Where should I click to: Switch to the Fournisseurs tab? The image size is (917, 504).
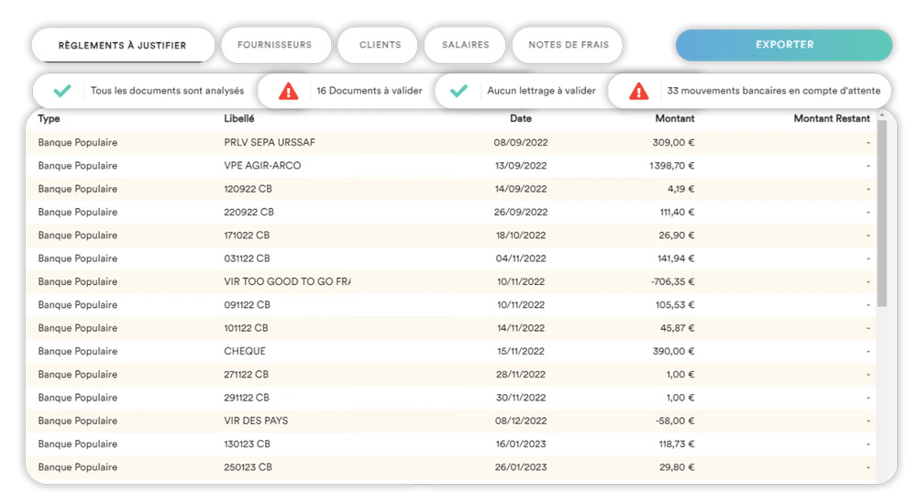pos(274,45)
